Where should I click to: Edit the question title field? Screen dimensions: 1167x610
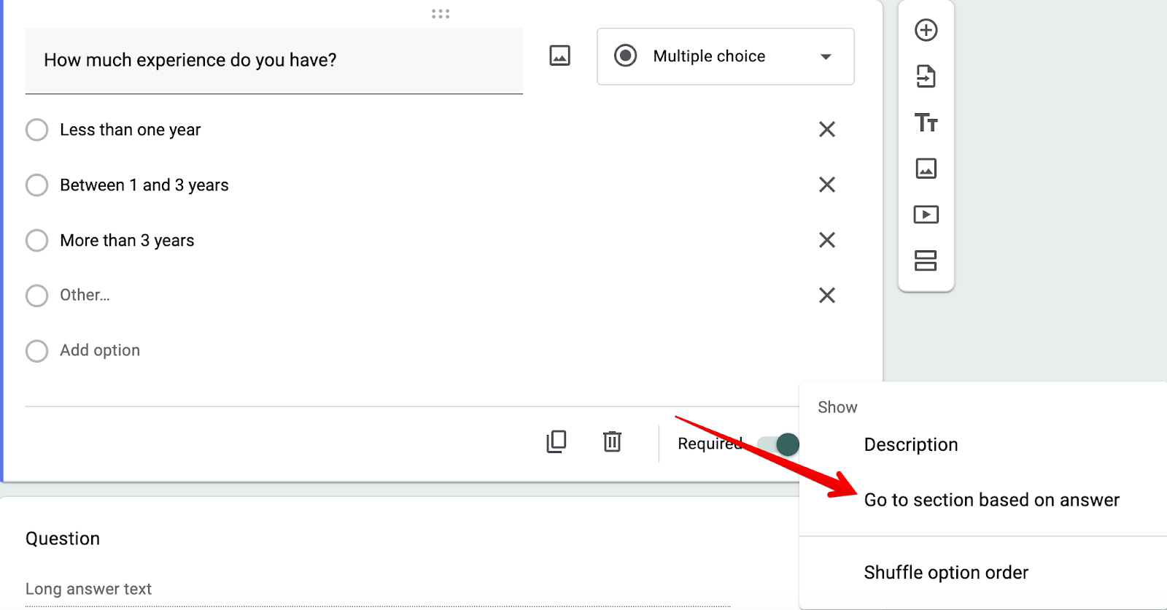pos(274,61)
